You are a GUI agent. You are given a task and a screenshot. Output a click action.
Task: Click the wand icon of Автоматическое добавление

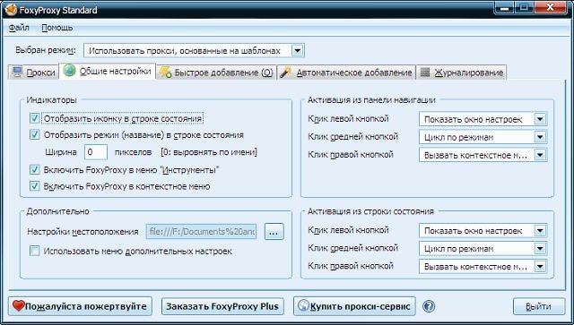(x=285, y=72)
